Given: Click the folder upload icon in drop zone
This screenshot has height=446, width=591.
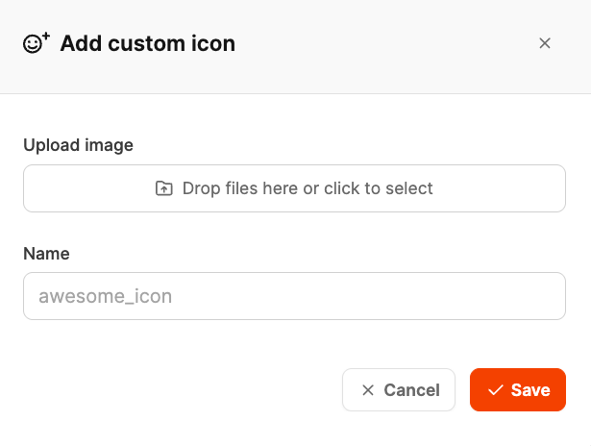Looking at the screenshot, I should (164, 188).
